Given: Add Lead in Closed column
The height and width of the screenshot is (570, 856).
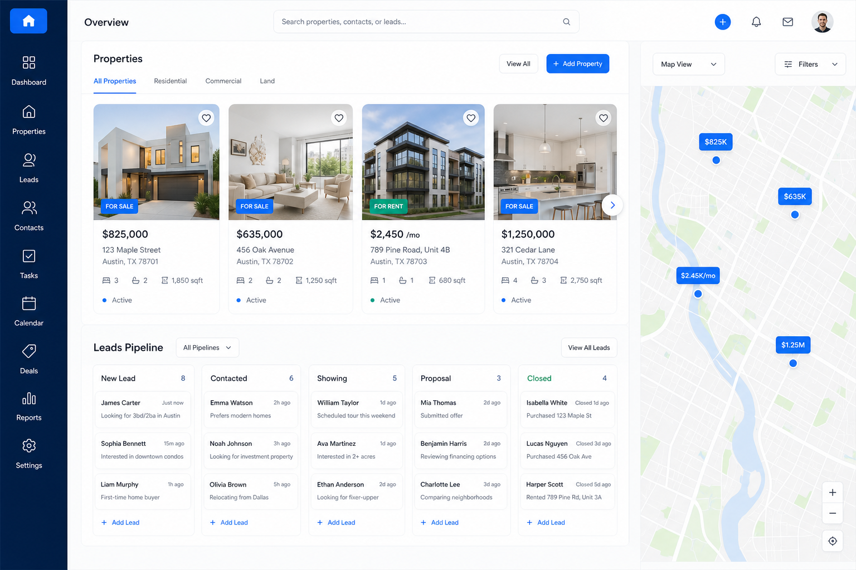Looking at the screenshot, I should pyautogui.click(x=546, y=523).
